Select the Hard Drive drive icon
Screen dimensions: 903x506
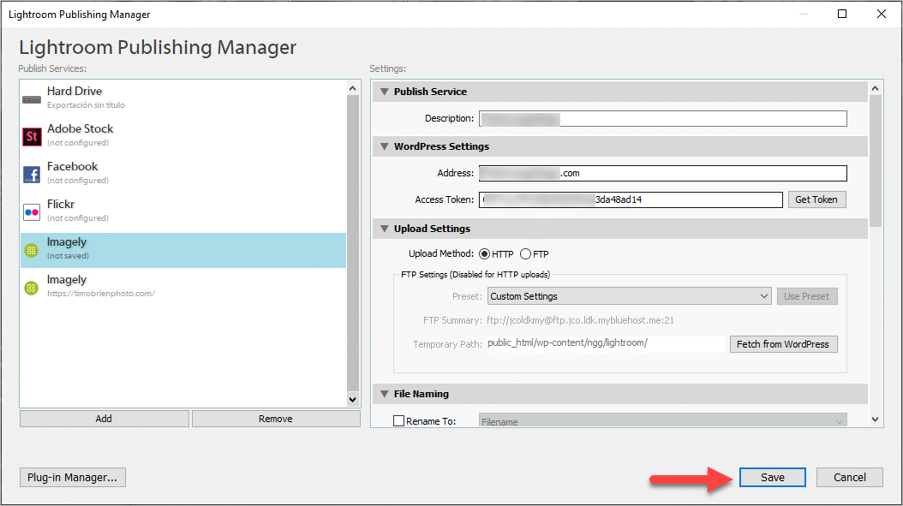tap(32, 99)
